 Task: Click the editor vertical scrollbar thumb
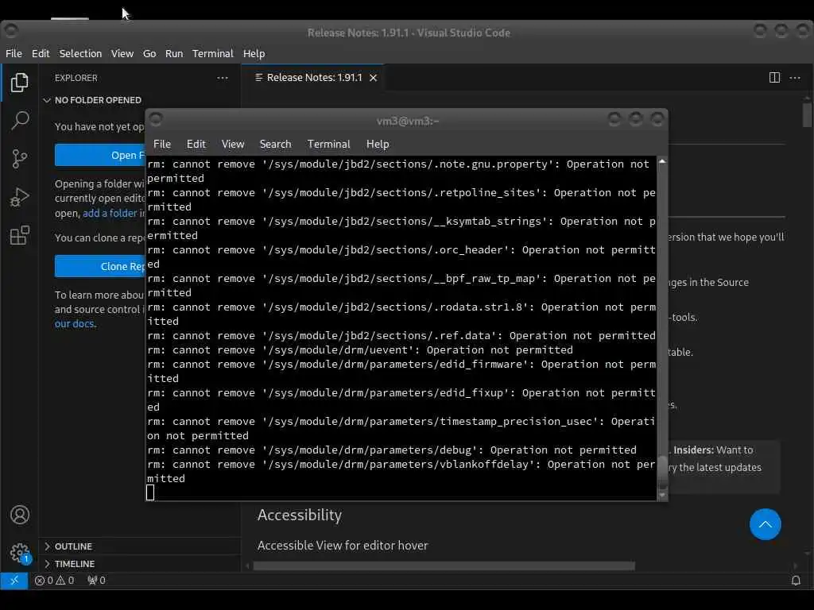coord(806,114)
